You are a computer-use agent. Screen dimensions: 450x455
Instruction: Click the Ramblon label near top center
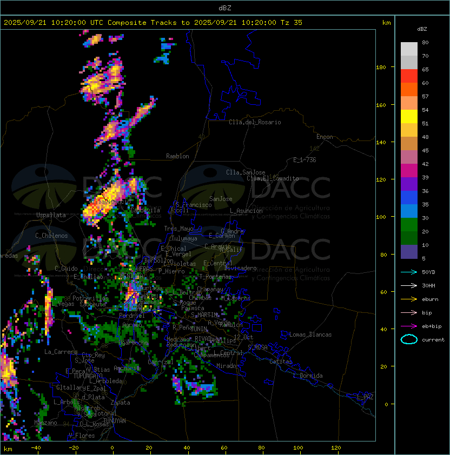(x=177, y=156)
